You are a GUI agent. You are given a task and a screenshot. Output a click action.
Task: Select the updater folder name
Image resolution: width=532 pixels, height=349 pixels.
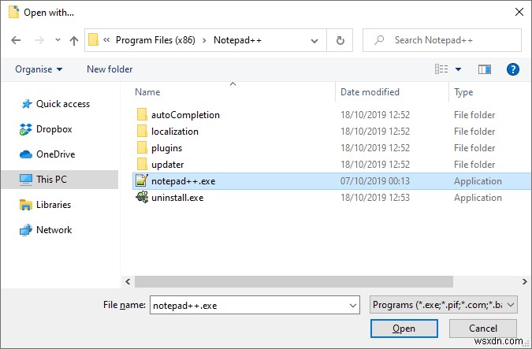tap(168, 165)
